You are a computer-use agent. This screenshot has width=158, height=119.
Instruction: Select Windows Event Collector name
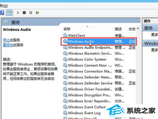click(x=87, y=107)
